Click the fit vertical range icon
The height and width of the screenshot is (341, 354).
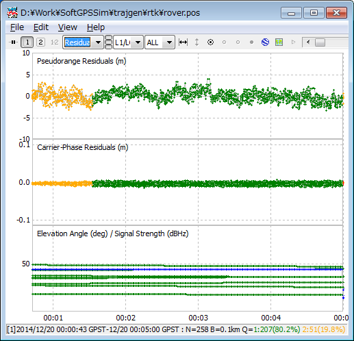click(197, 42)
